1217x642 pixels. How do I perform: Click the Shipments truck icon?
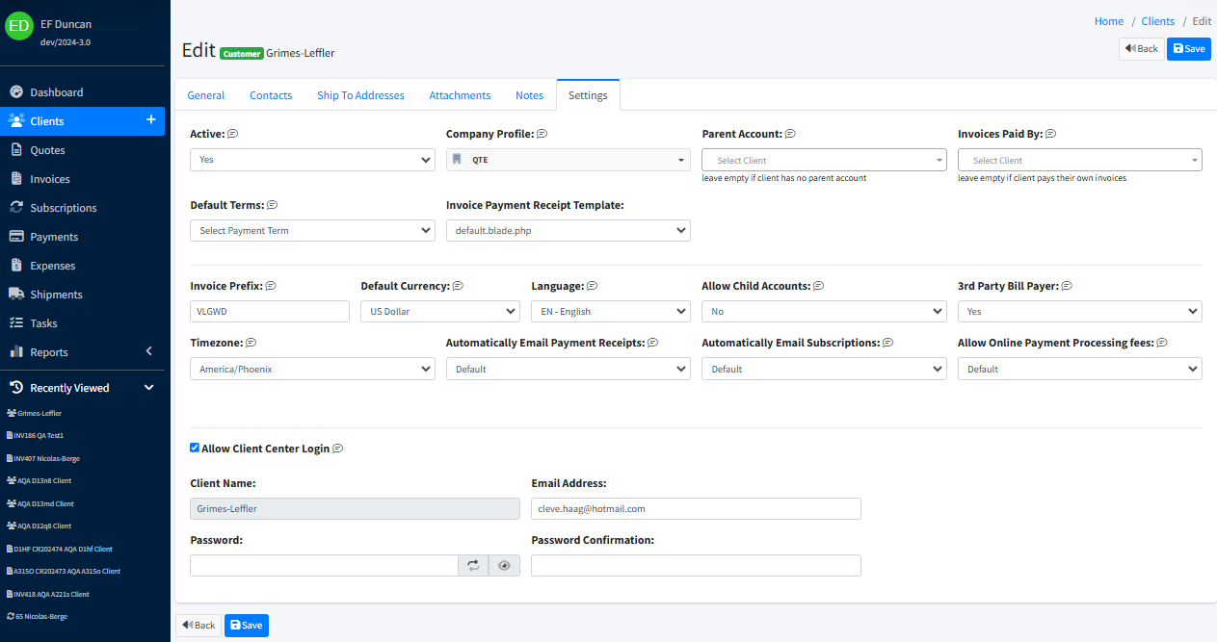[x=15, y=295]
